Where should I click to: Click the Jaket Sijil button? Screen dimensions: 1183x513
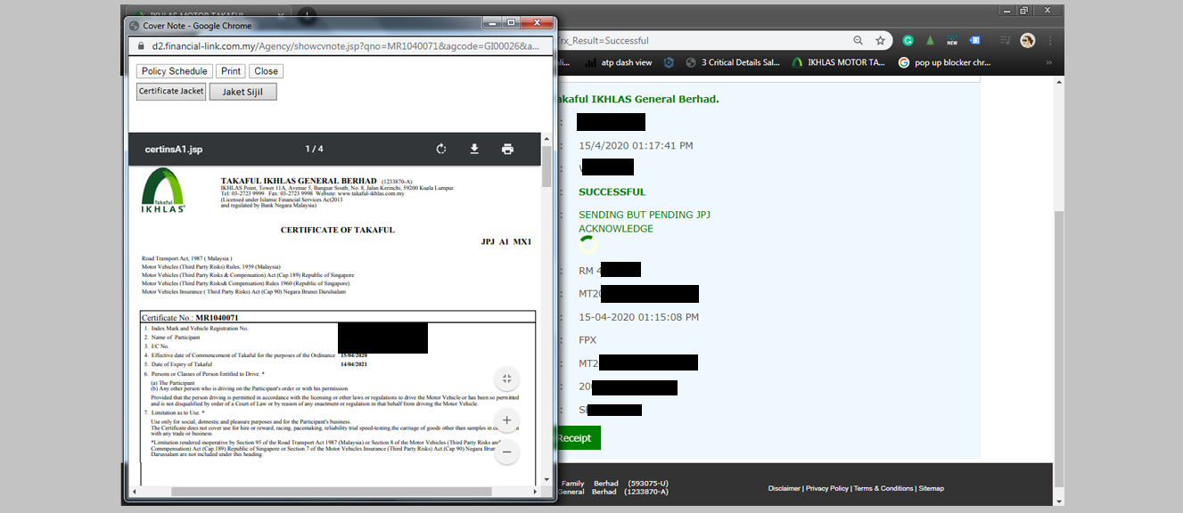point(243,92)
